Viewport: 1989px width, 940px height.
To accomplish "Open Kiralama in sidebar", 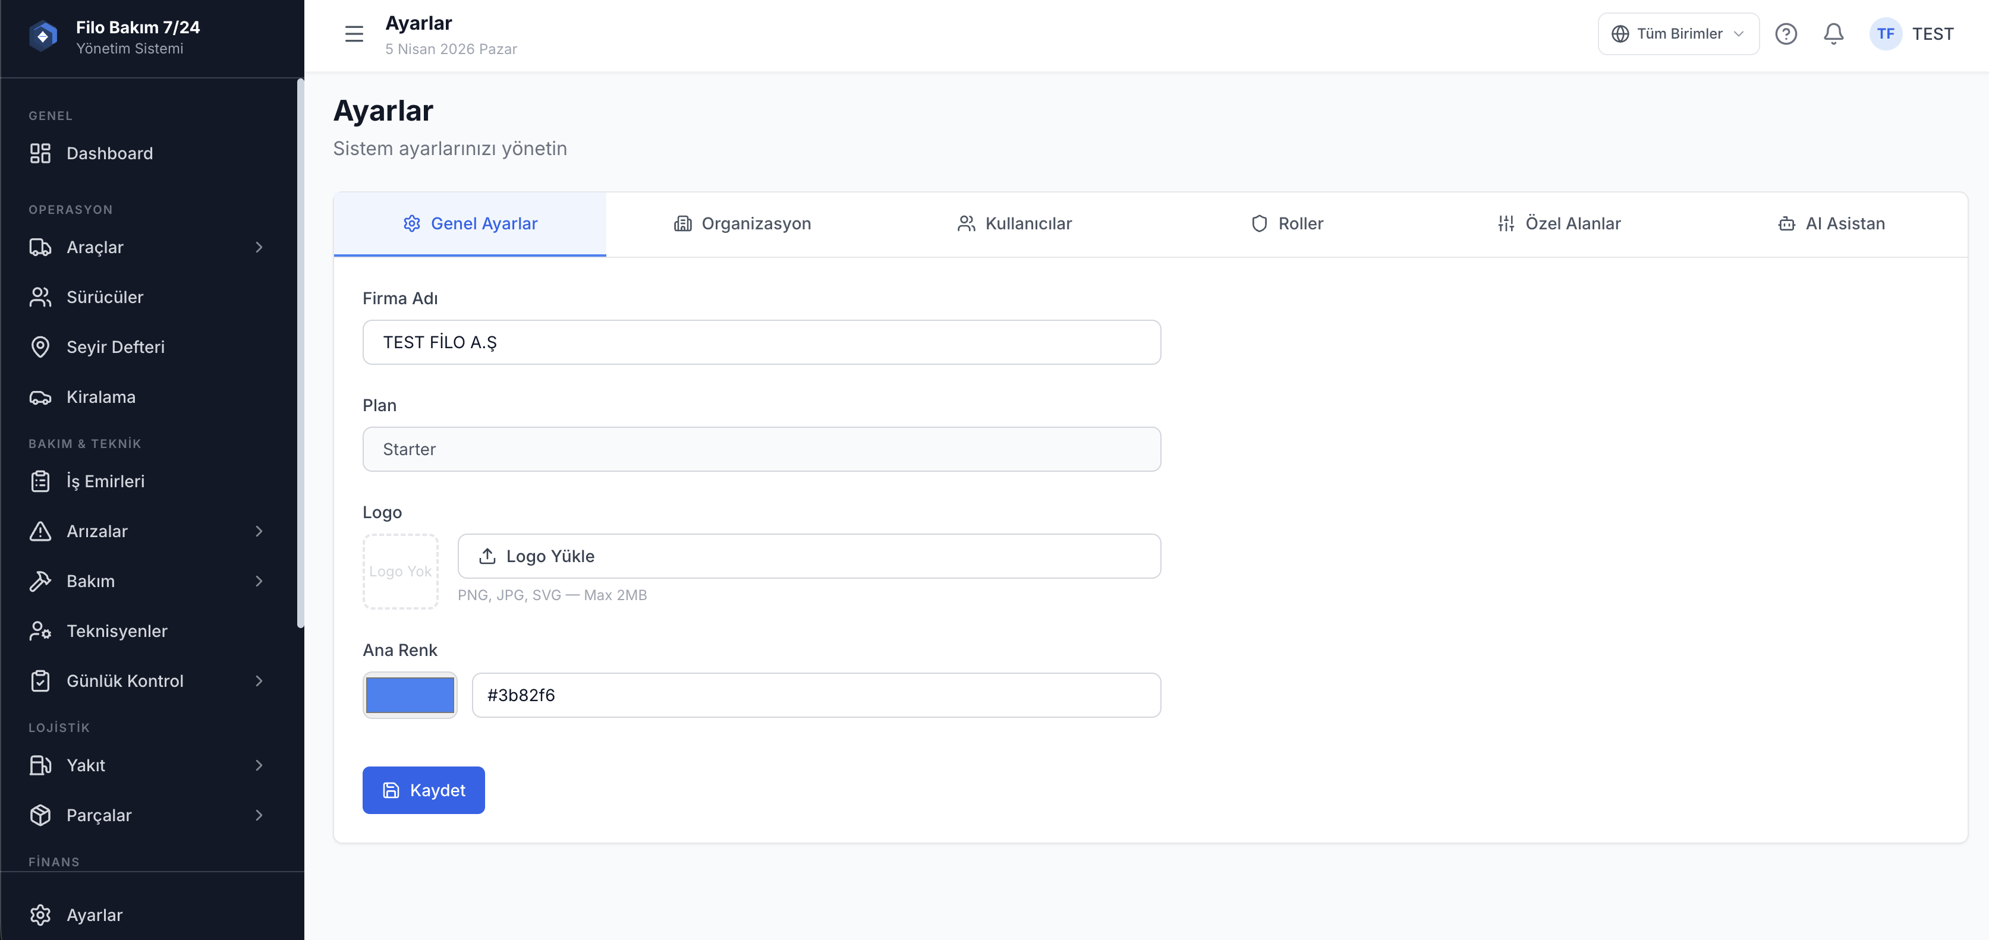I will (100, 398).
